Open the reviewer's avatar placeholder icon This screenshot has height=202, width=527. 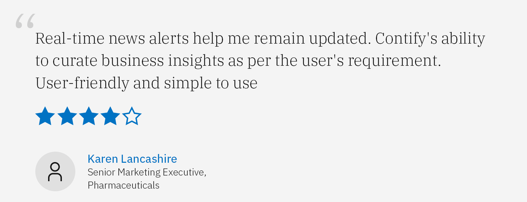55,171
